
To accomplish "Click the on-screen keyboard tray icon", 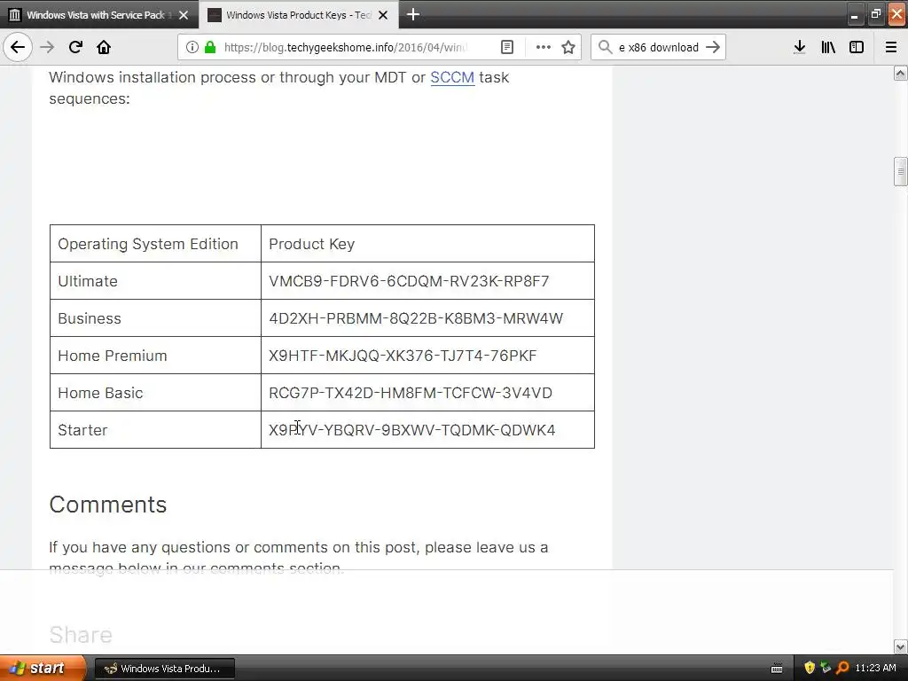I will 777,669.
